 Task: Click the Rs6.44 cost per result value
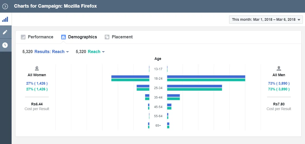(x=37, y=104)
